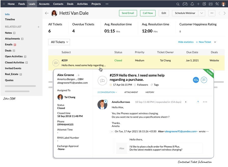Screen dimensions: 228x167
Task: Open the Timeline view in sidebar
Action: pos(10,20)
